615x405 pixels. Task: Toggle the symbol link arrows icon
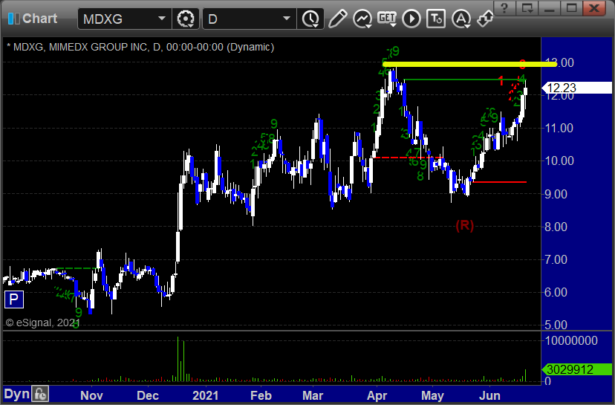coord(485,19)
